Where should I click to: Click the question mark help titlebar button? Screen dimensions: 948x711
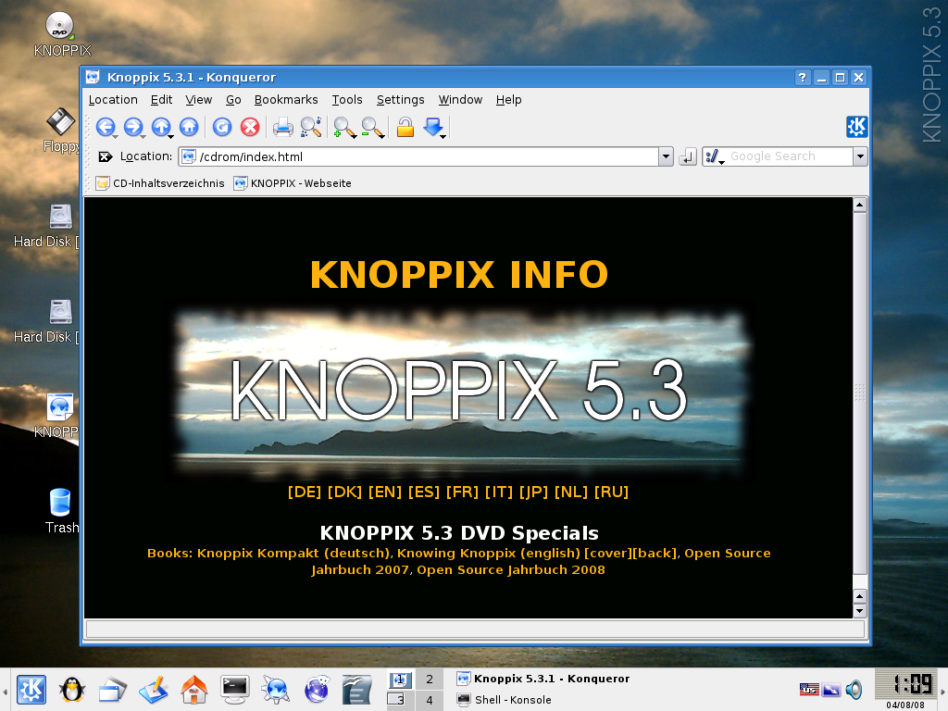[x=803, y=78]
